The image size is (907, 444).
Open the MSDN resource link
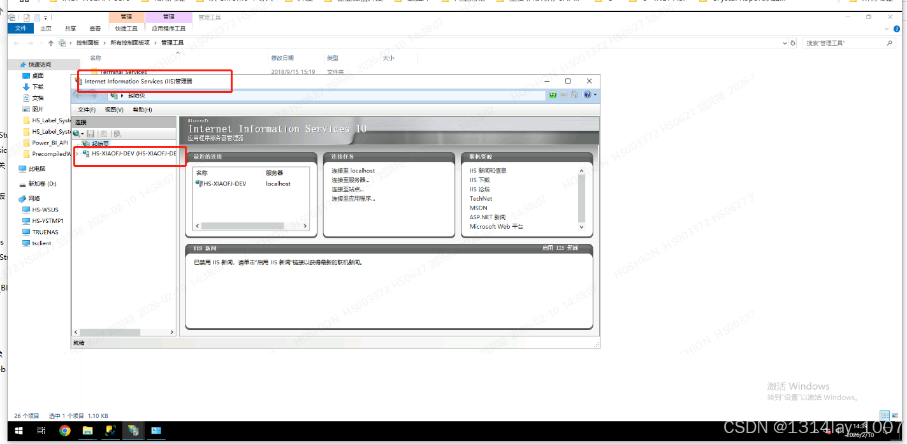pos(479,208)
